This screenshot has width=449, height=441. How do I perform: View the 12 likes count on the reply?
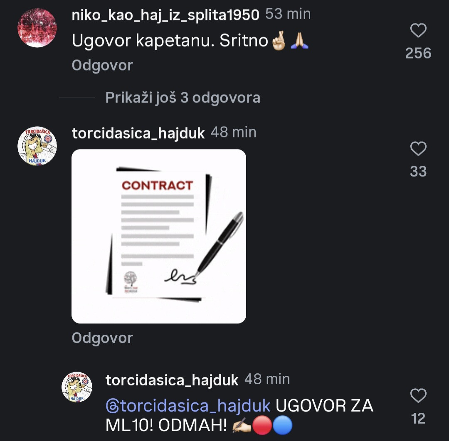[418, 419]
